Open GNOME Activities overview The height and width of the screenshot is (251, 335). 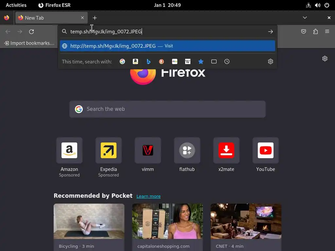16,5
